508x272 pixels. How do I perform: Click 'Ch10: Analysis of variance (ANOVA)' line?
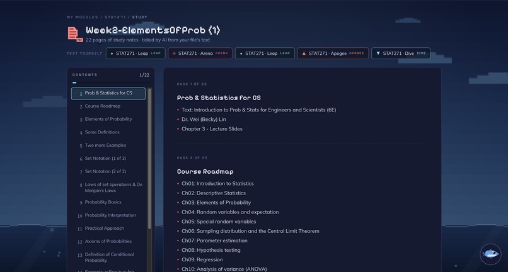click(224, 269)
